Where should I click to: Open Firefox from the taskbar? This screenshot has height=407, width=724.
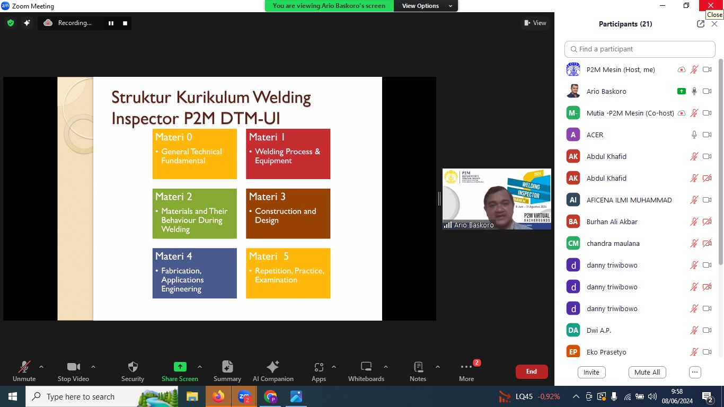coord(218,396)
